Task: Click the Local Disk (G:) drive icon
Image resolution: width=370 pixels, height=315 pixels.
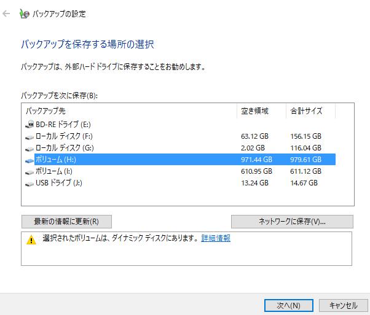Action: (30, 148)
